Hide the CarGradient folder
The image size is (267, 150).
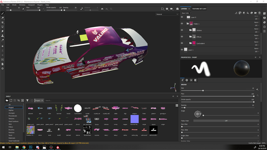click(x=182, y=43)
